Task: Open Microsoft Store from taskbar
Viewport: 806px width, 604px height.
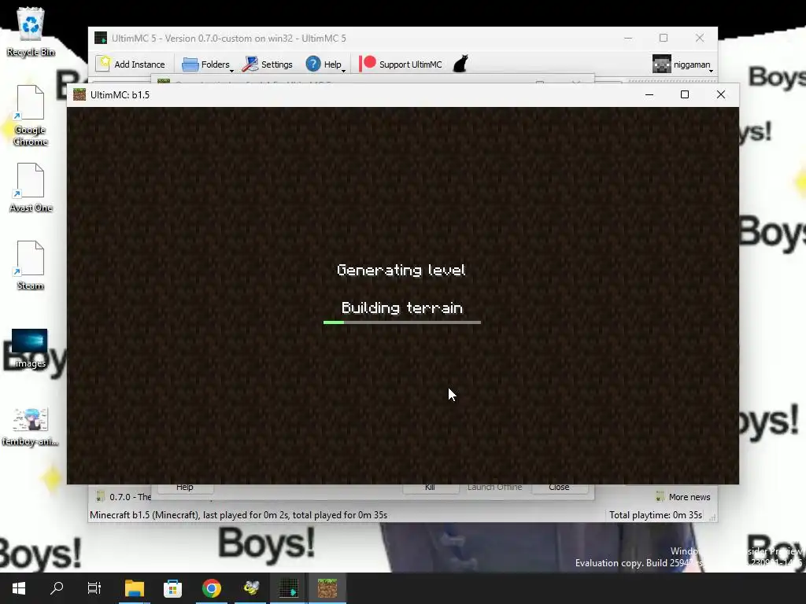Action: coord(172,588)
